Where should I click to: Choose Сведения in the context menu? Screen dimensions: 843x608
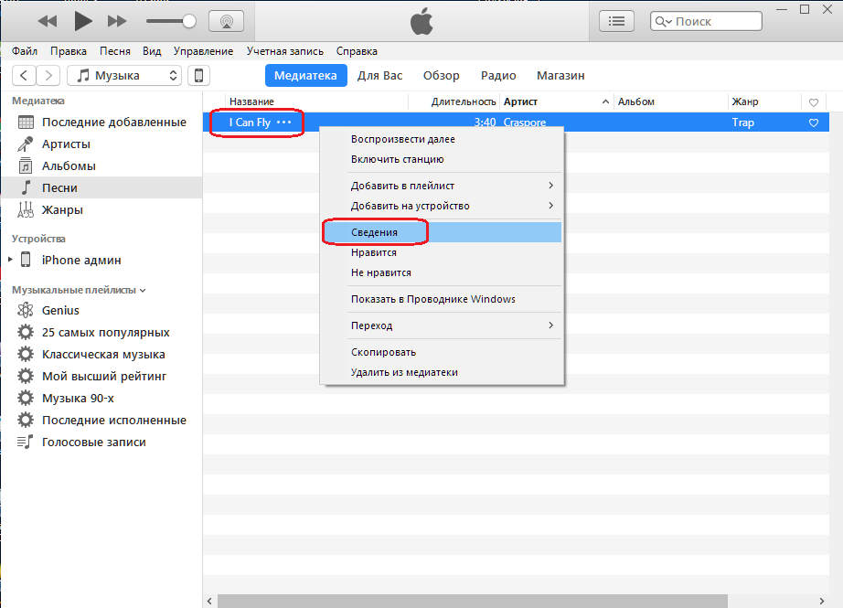pyautogui.click(x=441, y=232)
